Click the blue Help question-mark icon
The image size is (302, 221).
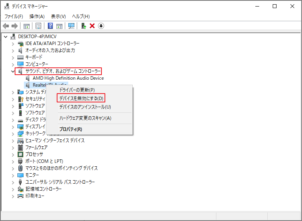click(50, 26)
